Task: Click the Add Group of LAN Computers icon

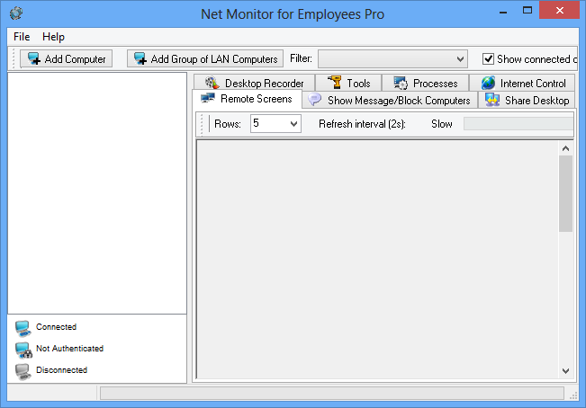Action: click(x=140, y=58)
